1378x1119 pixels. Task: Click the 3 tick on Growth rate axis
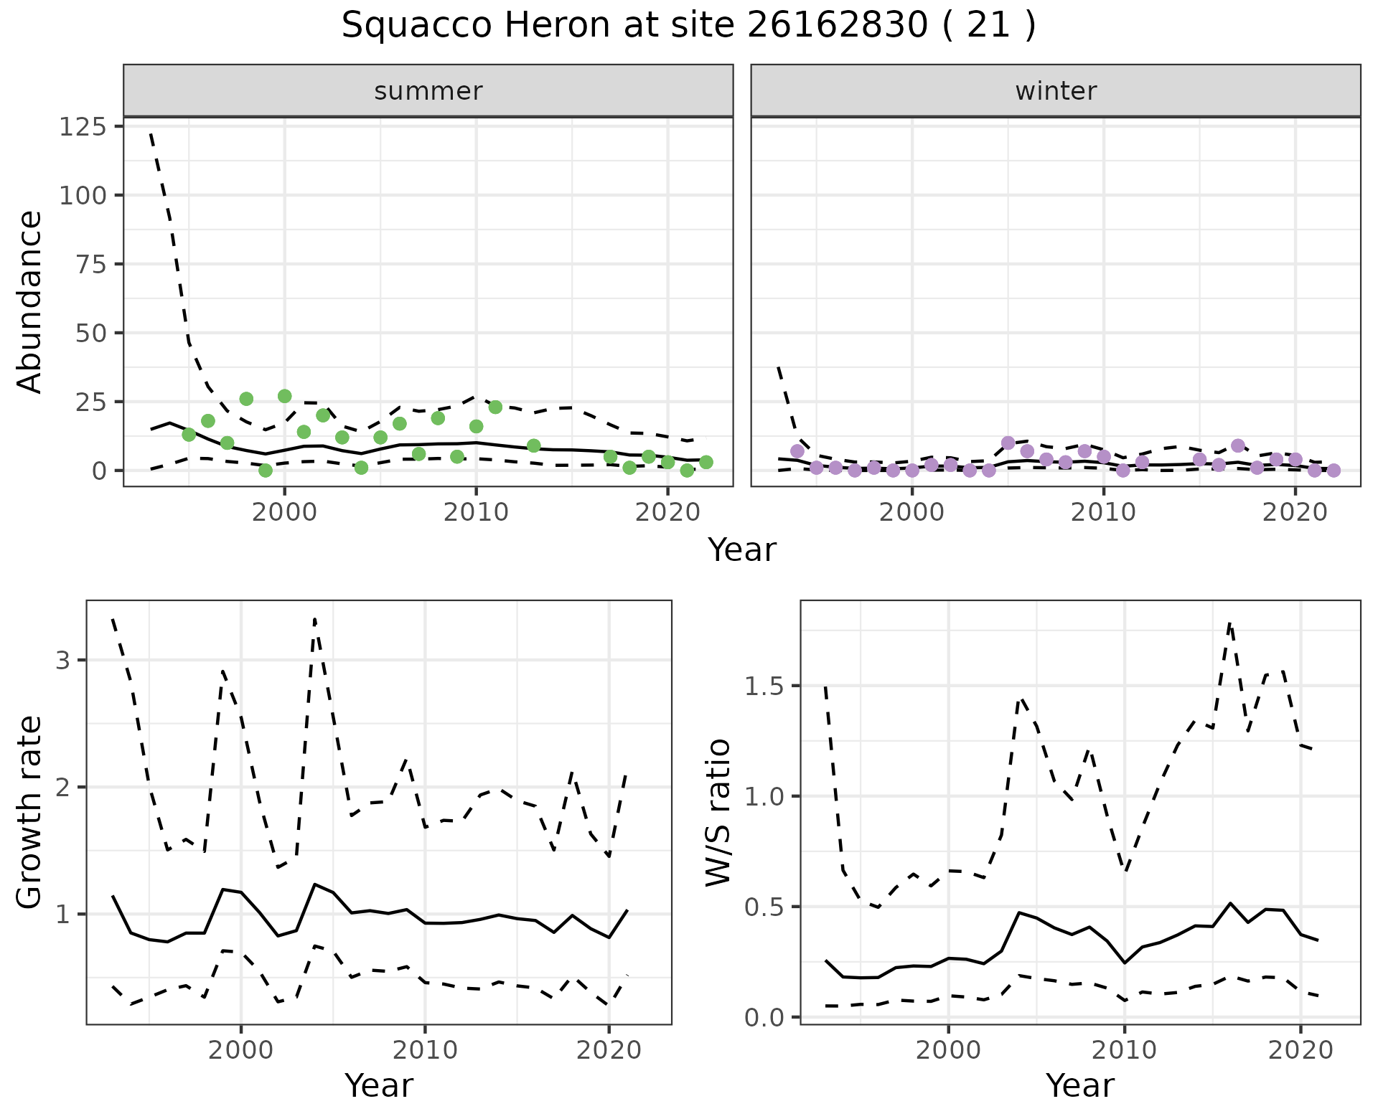[62, 661]
